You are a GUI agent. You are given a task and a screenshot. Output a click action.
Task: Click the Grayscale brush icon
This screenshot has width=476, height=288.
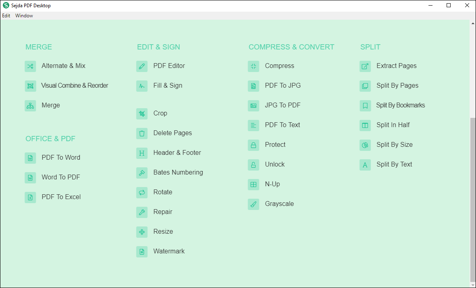[x=253, y=204]
